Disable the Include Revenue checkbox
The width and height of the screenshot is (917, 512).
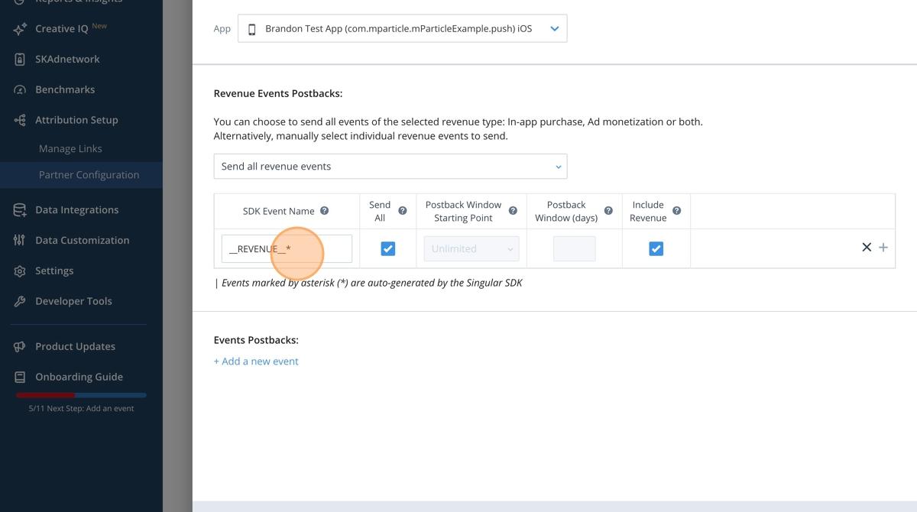[x=655, y=248]
